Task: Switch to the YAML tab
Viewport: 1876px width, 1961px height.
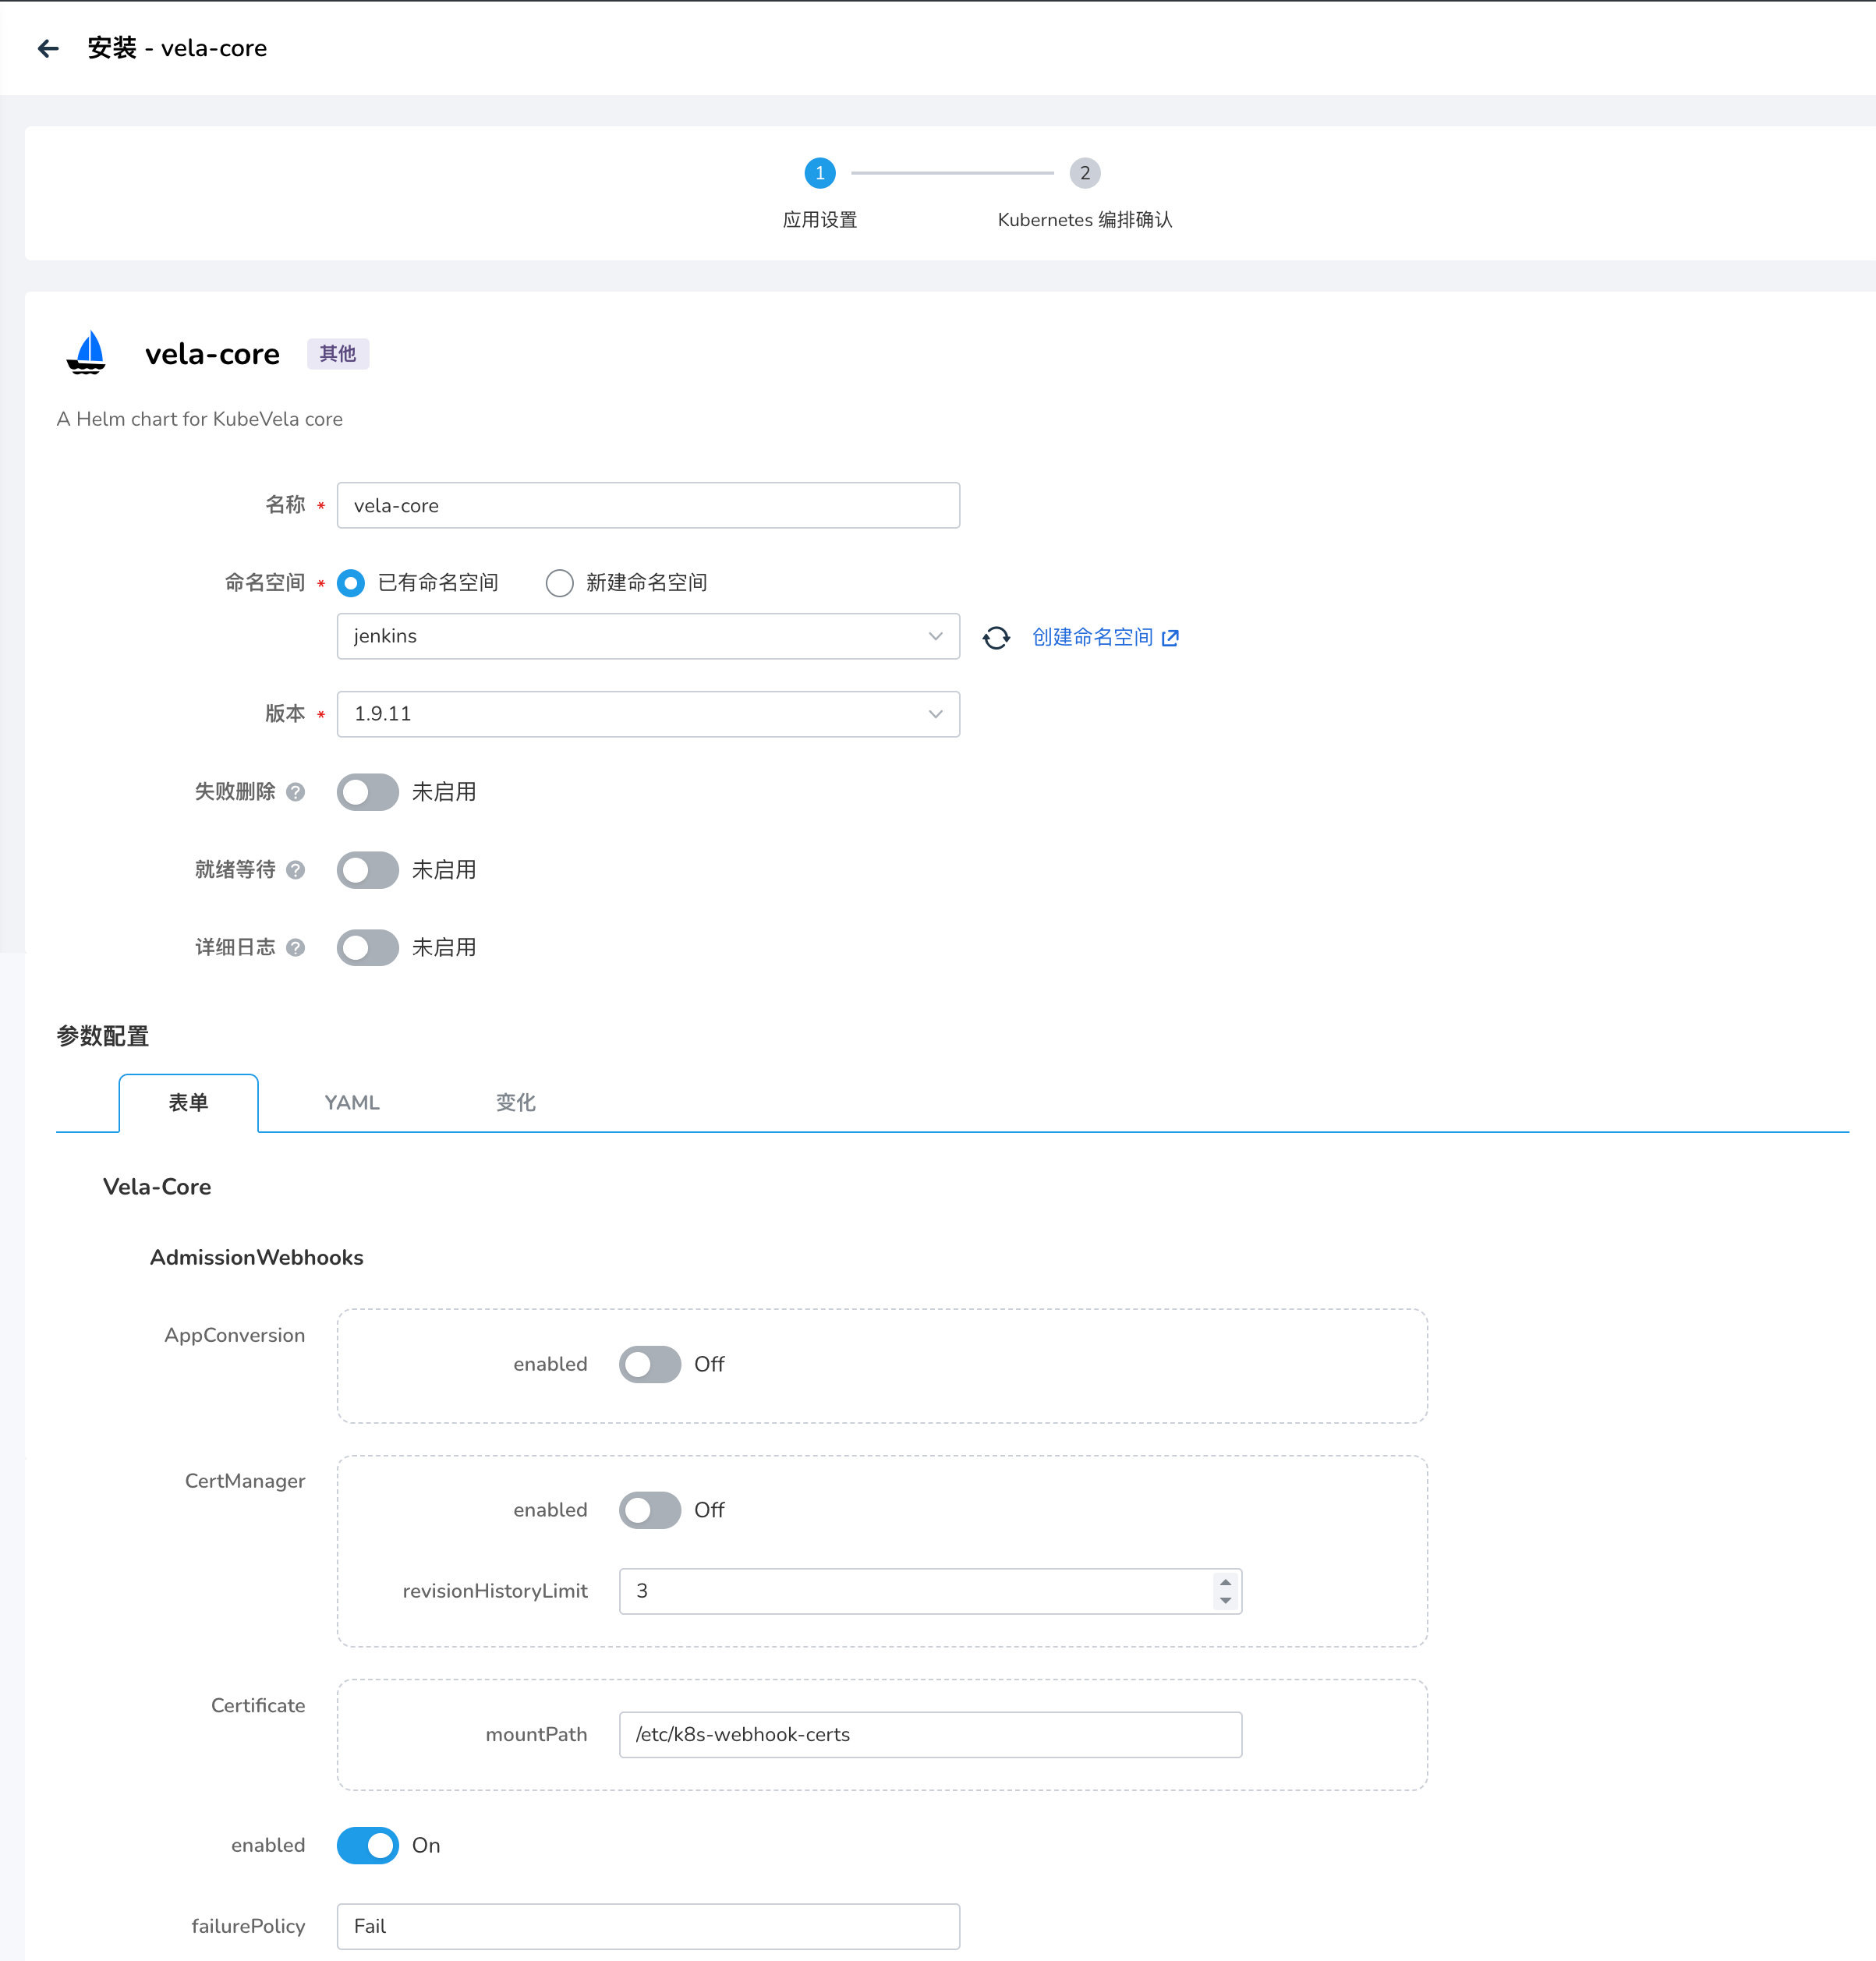Action: pyautogui.click(x=352, y=1102)
